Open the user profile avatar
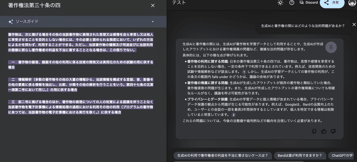The height and width of the screenshot is (162, 357). click(x=353, y=3)
